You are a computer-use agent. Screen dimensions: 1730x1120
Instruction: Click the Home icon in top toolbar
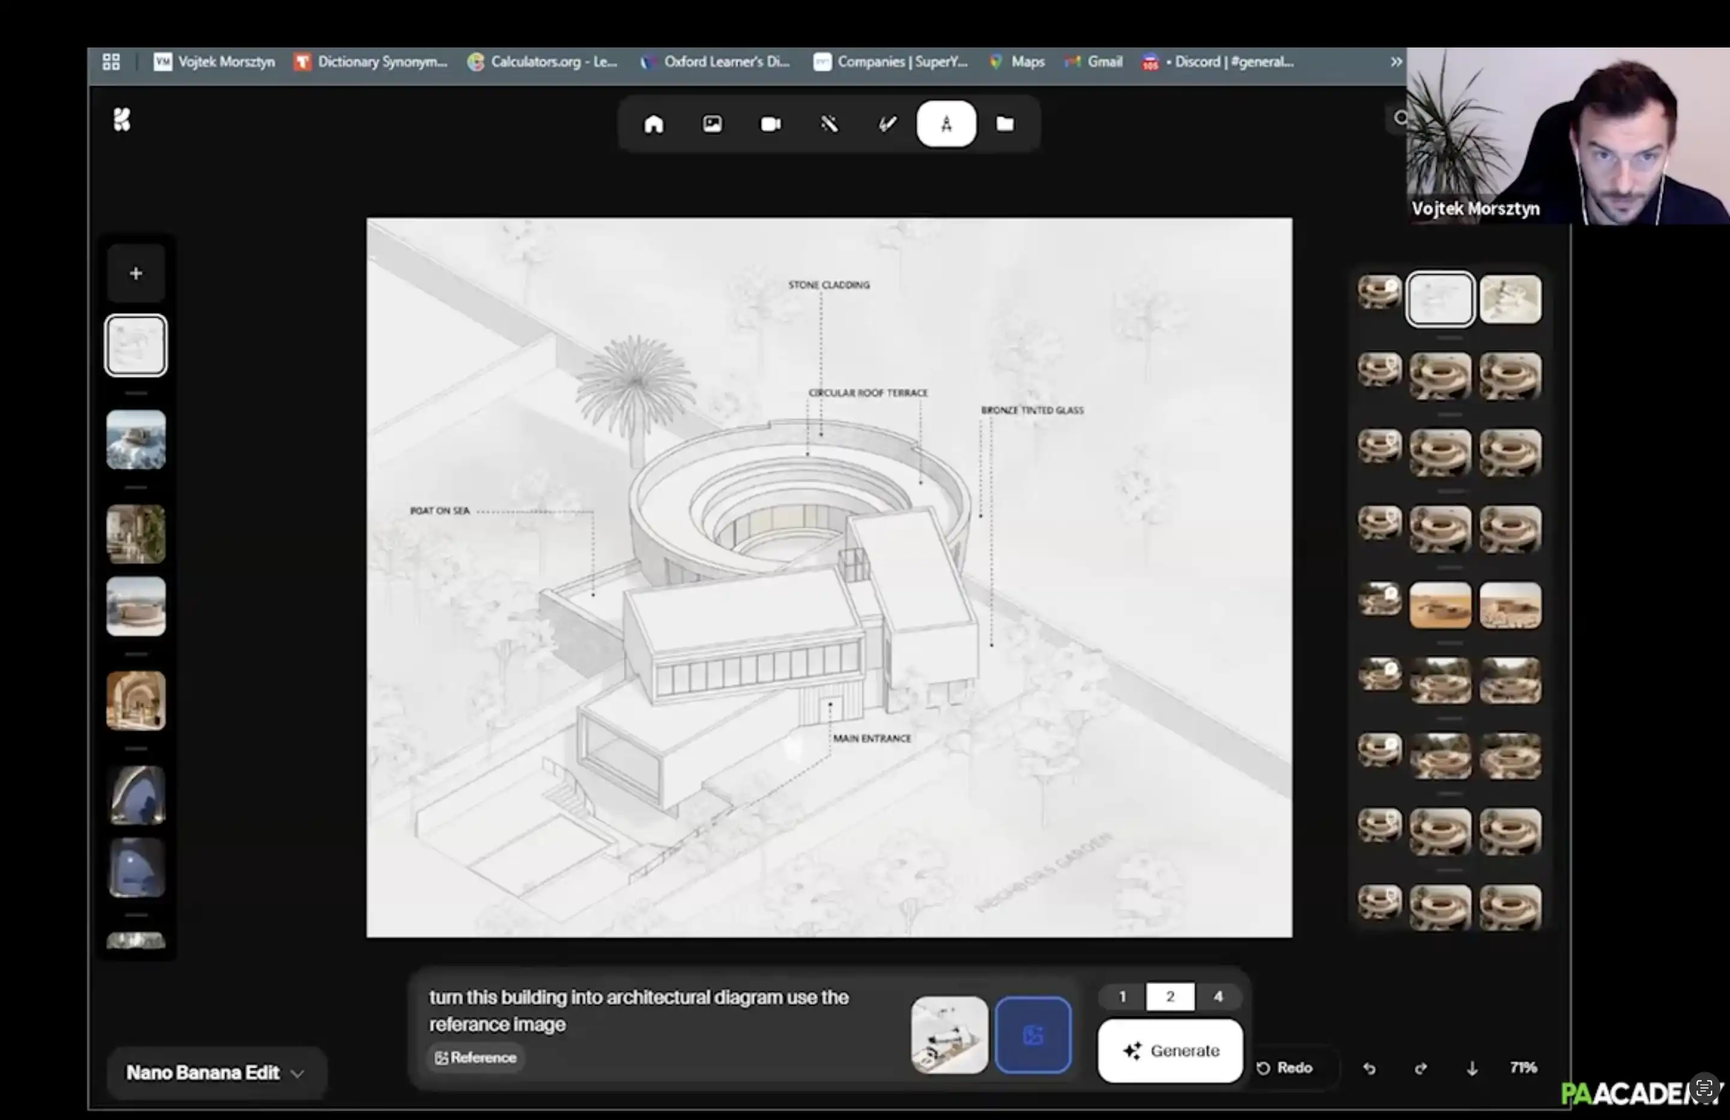click(654, 124)
